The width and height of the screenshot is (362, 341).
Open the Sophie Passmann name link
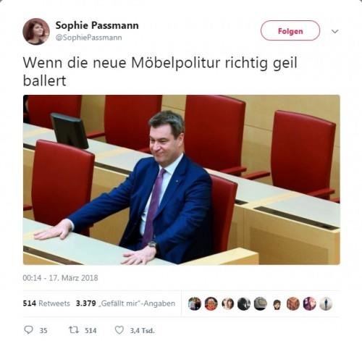pyautogui.click(x=97, y=25)
